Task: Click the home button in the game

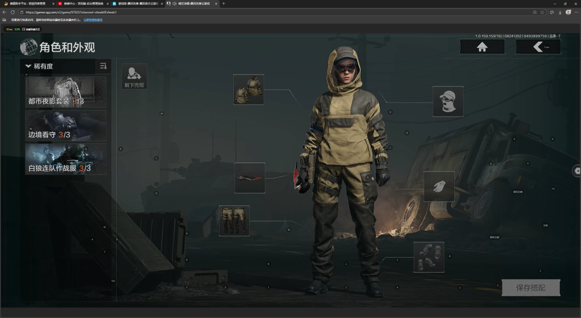Action: coord(482,47)
